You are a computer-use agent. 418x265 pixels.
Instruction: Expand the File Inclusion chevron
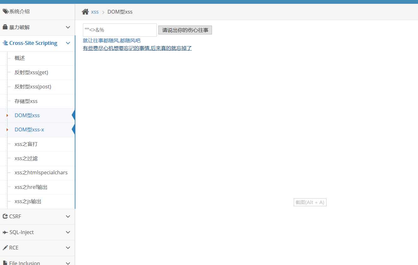pos(68,263)
